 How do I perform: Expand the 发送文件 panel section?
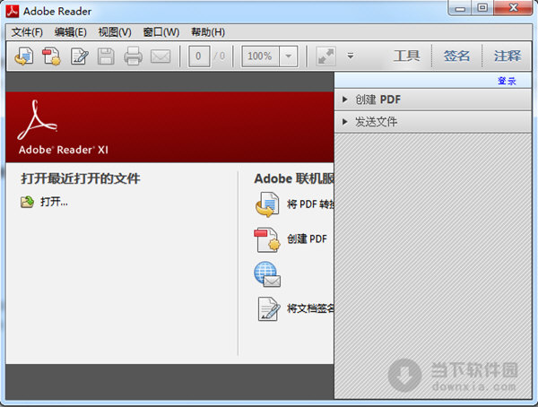433,122
